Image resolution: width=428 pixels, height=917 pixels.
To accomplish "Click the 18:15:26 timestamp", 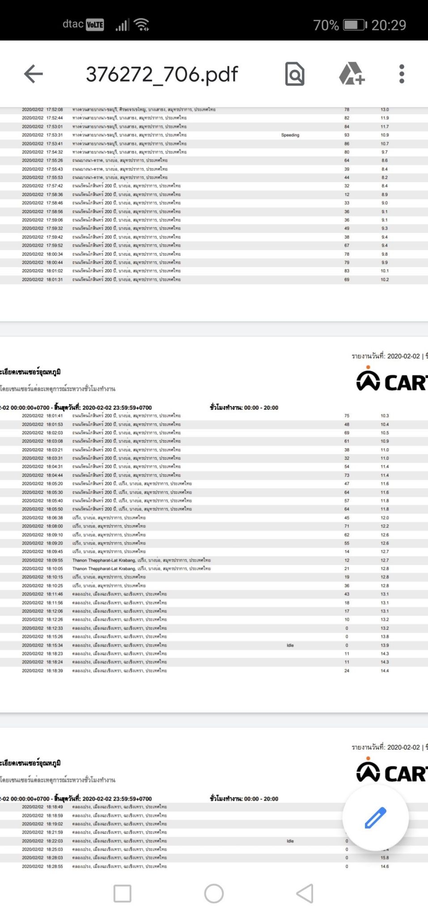I will pyautogui.click(x=55, y=637).
